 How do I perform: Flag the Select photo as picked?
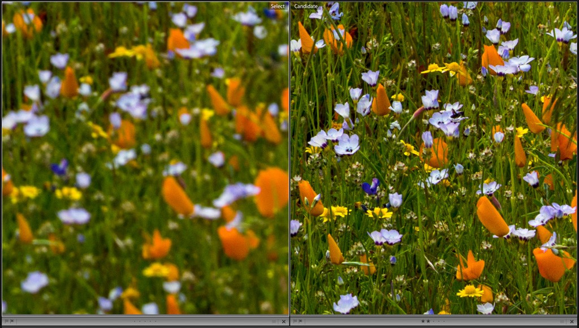(x=6, y=321)
